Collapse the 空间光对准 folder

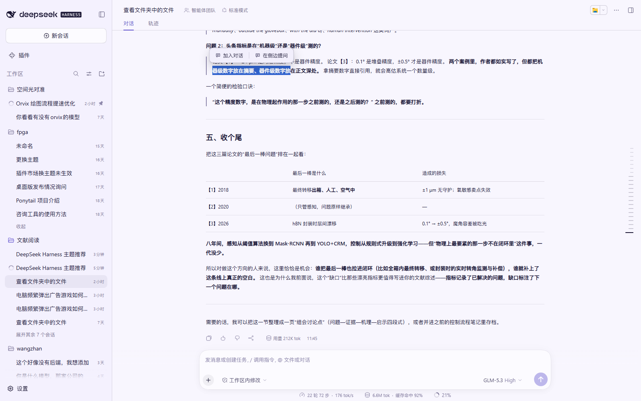56,89
